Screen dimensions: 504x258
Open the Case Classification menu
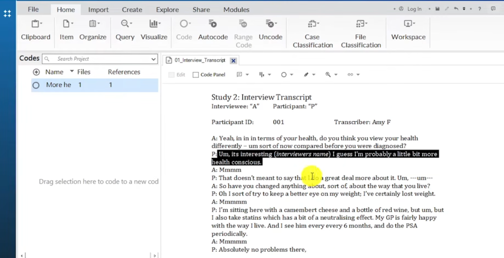click(x=313, y=33)
